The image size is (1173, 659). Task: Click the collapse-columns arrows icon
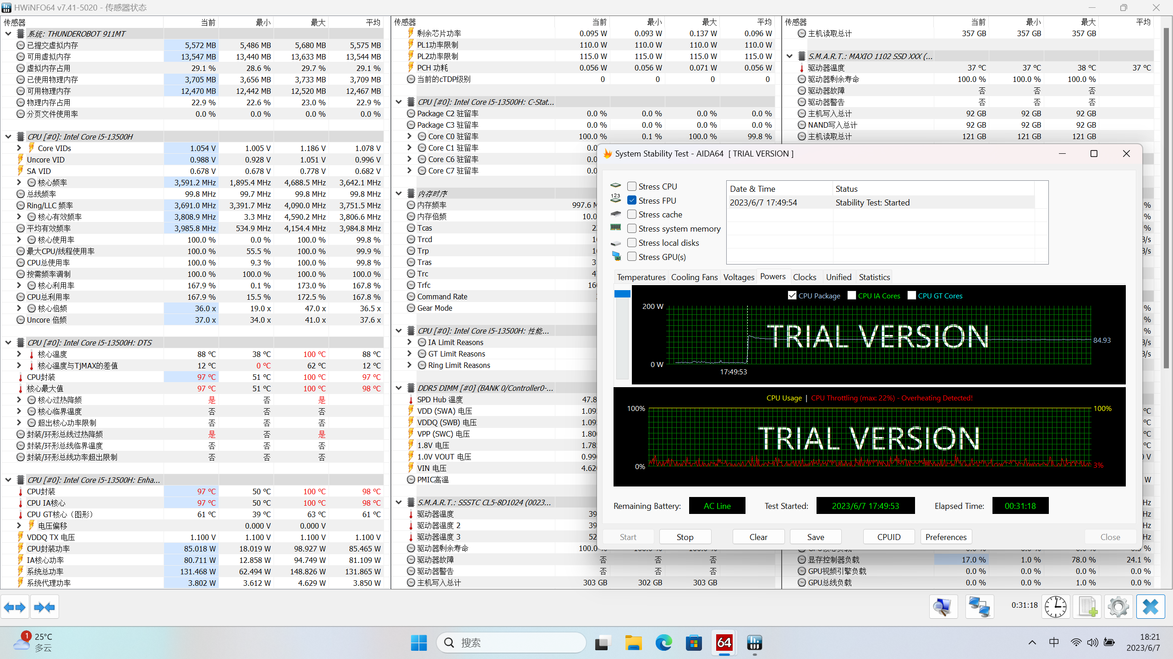coord(44,607)
